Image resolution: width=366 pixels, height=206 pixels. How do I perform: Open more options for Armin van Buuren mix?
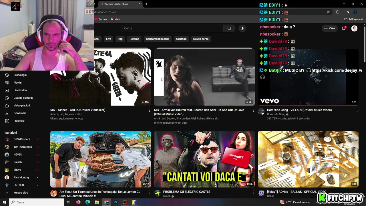(x=253, y=110)
